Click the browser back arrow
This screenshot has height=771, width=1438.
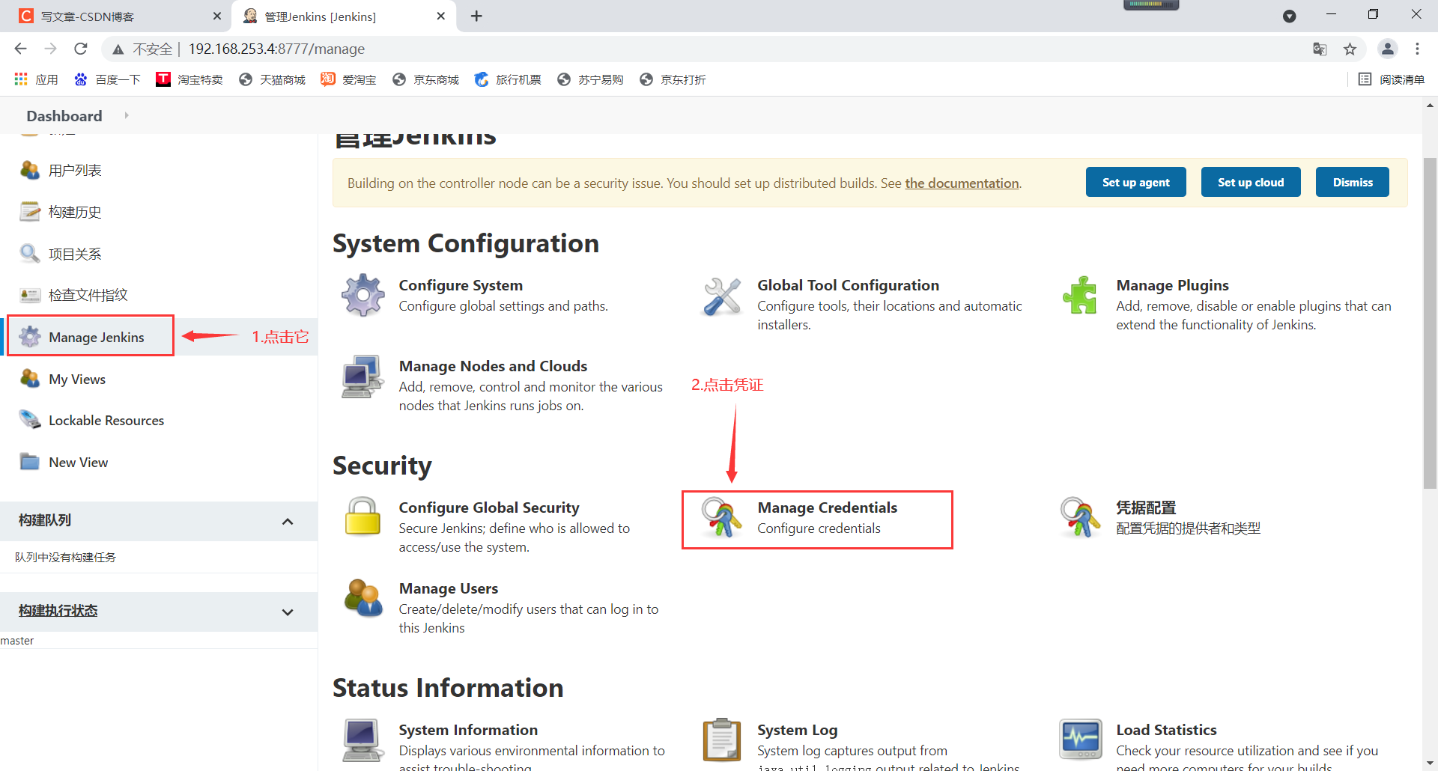pos(20,49)
